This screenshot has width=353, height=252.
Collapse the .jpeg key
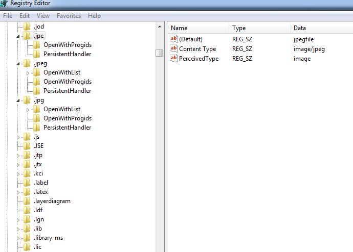pos(18,64)
